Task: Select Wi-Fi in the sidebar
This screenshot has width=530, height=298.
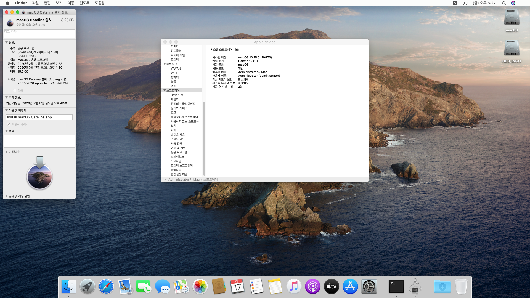Action: coord(174,73)
